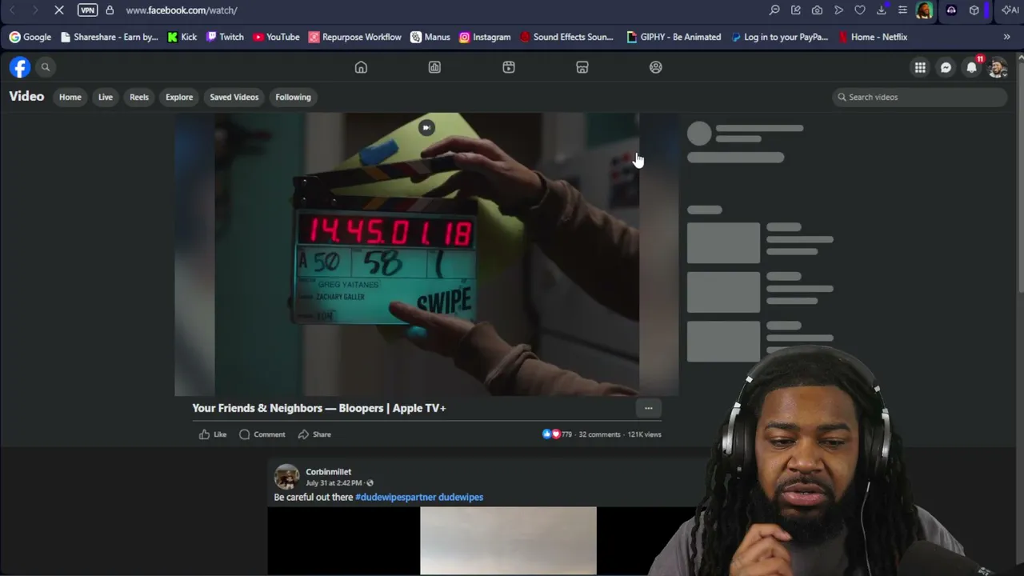The image size is (1024, 576).
Task: Click the Facebook logo
Action: [20, 67]
